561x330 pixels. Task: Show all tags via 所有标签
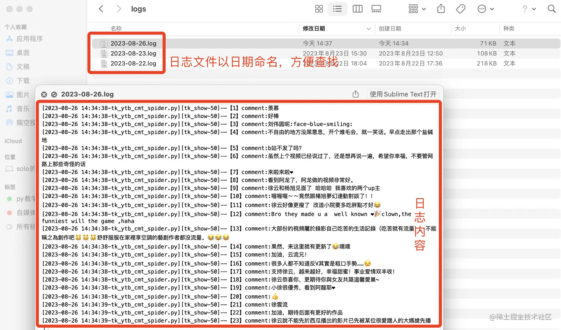tap(25, 226)
